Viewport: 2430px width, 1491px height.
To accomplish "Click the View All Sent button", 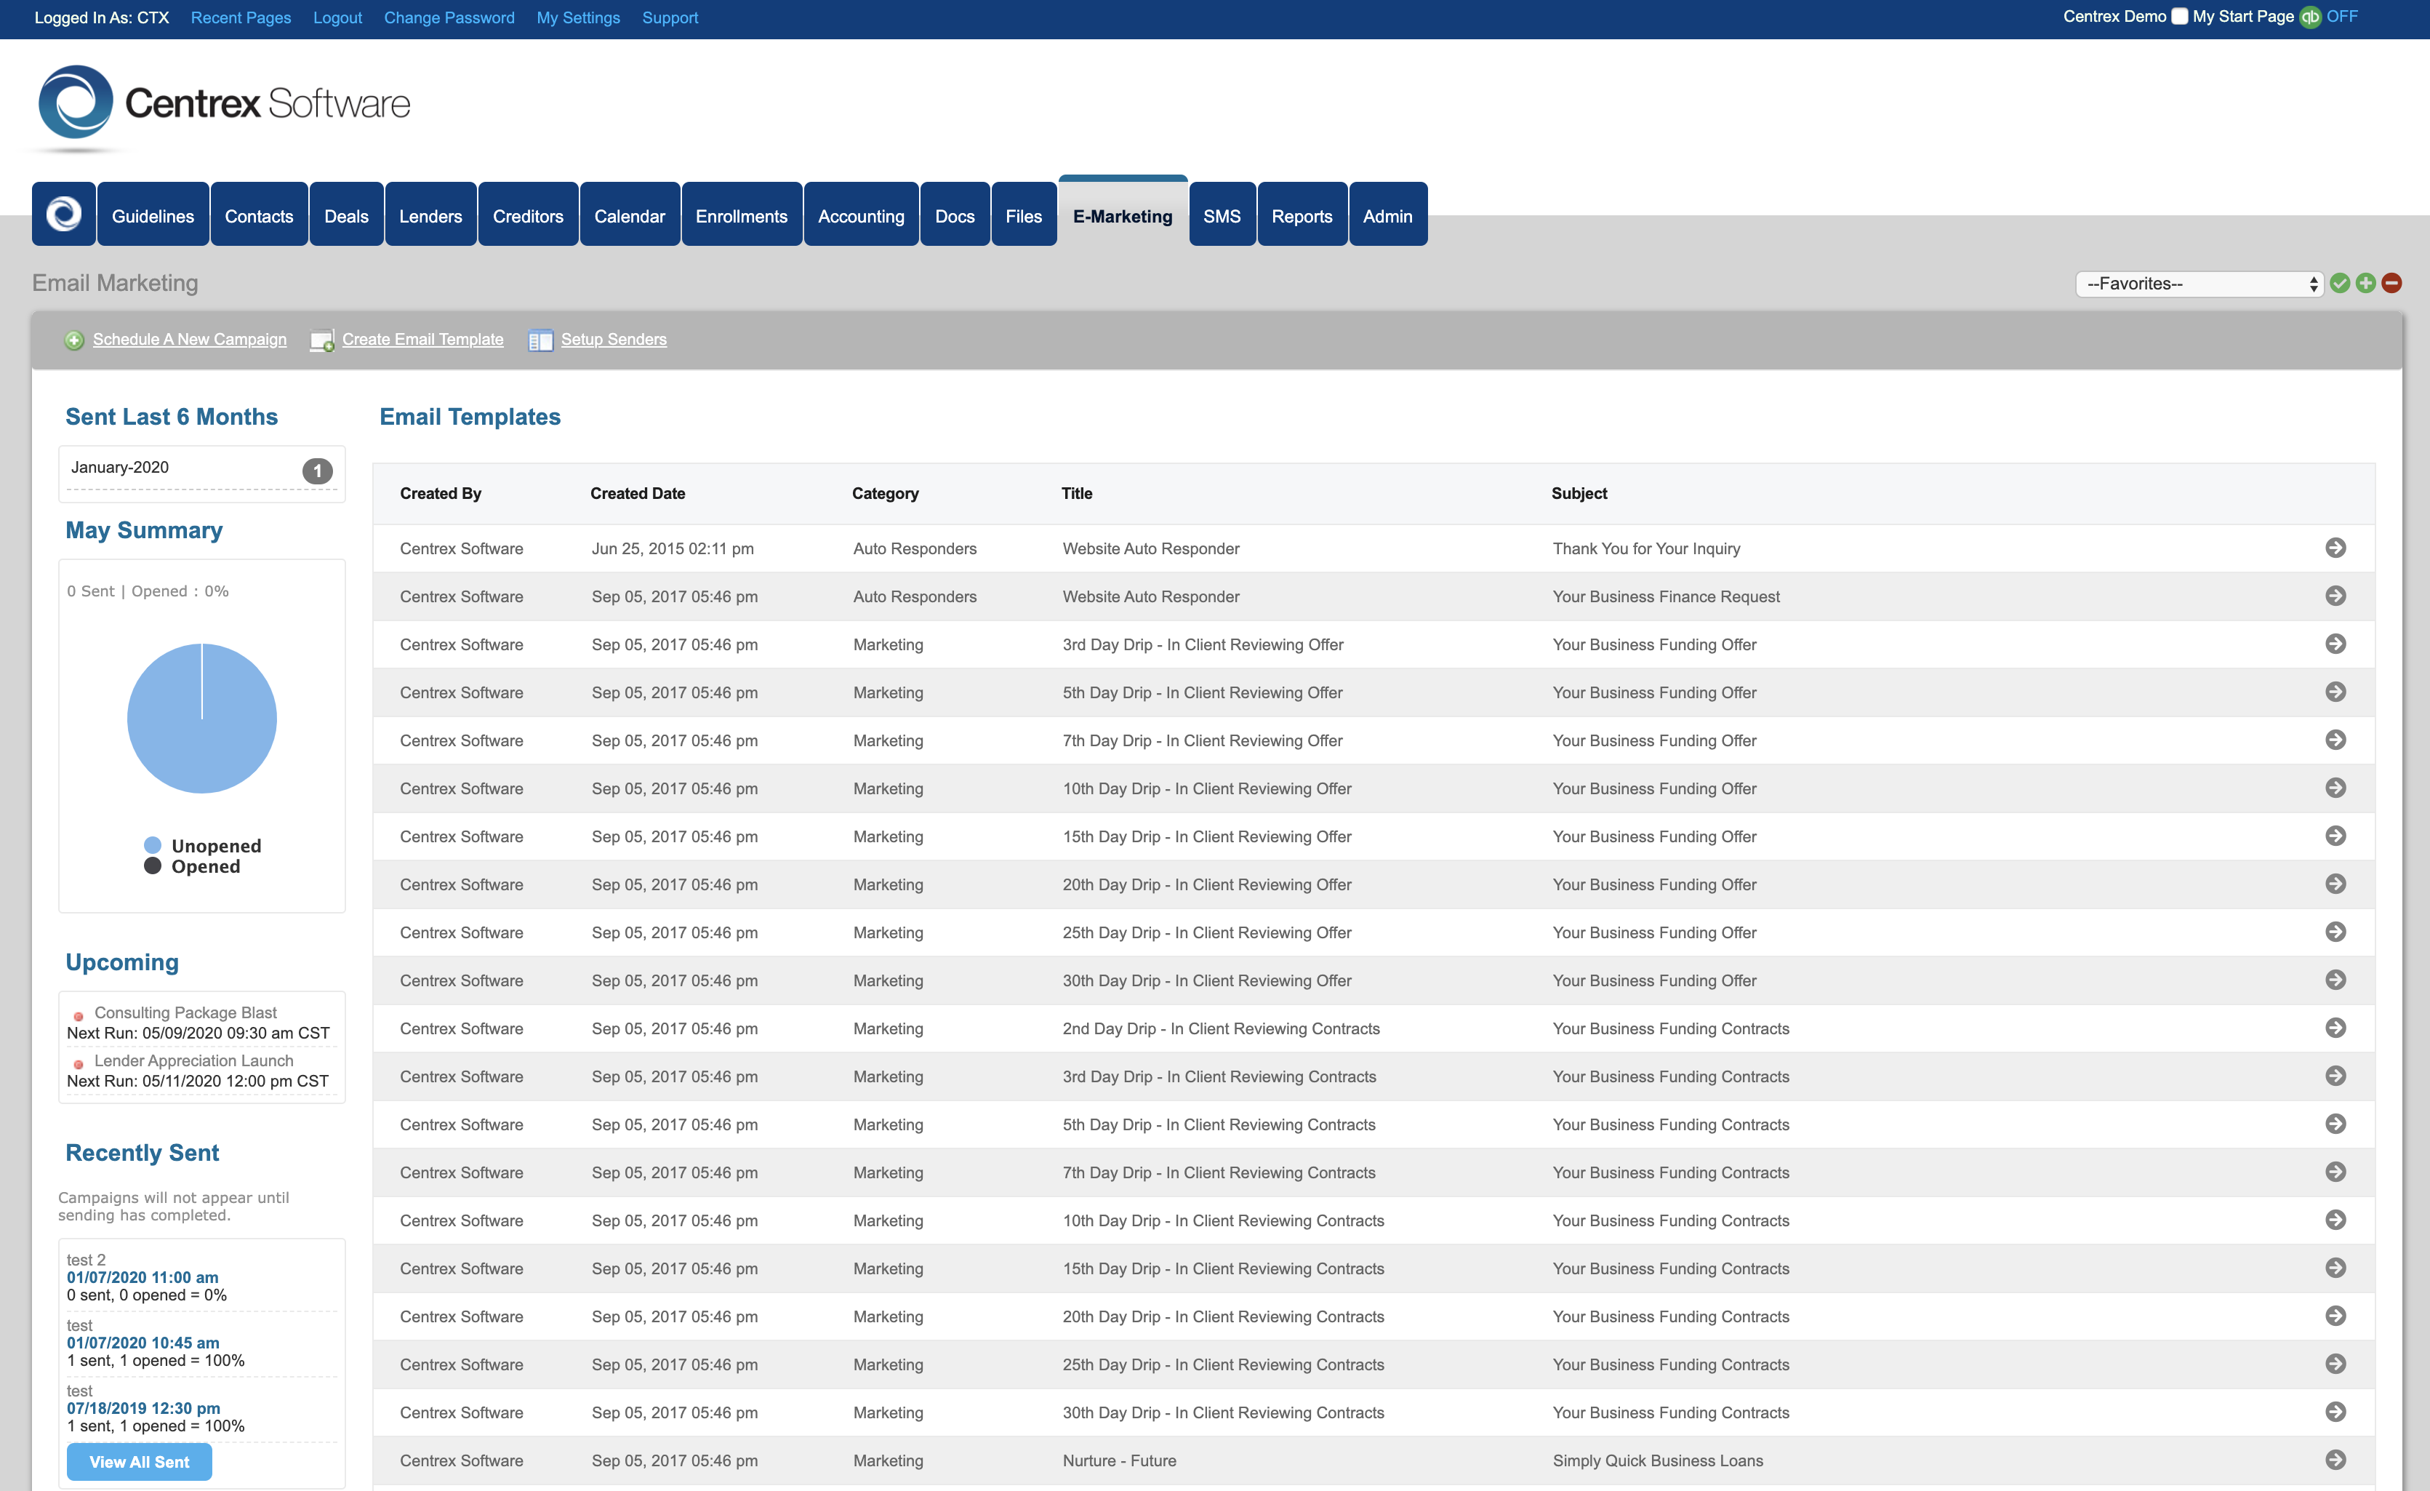I will (x=139, y=1463).
